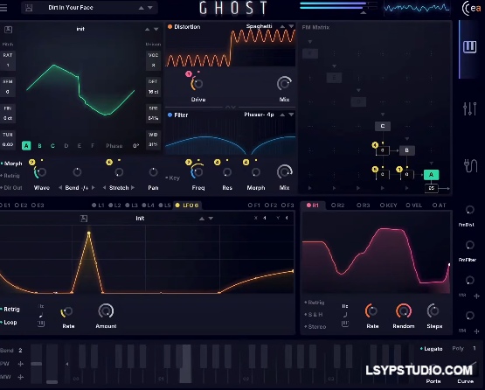Click the distortion Drive knob
Image resolution: width=485 pixels, height=390 pixels.
point(197,84)
